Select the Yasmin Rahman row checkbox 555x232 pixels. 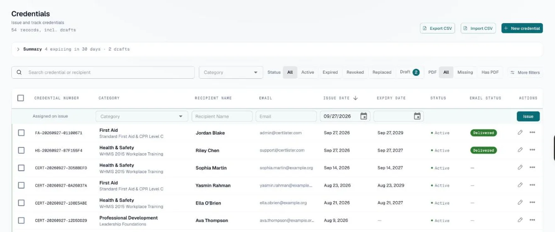21,186
